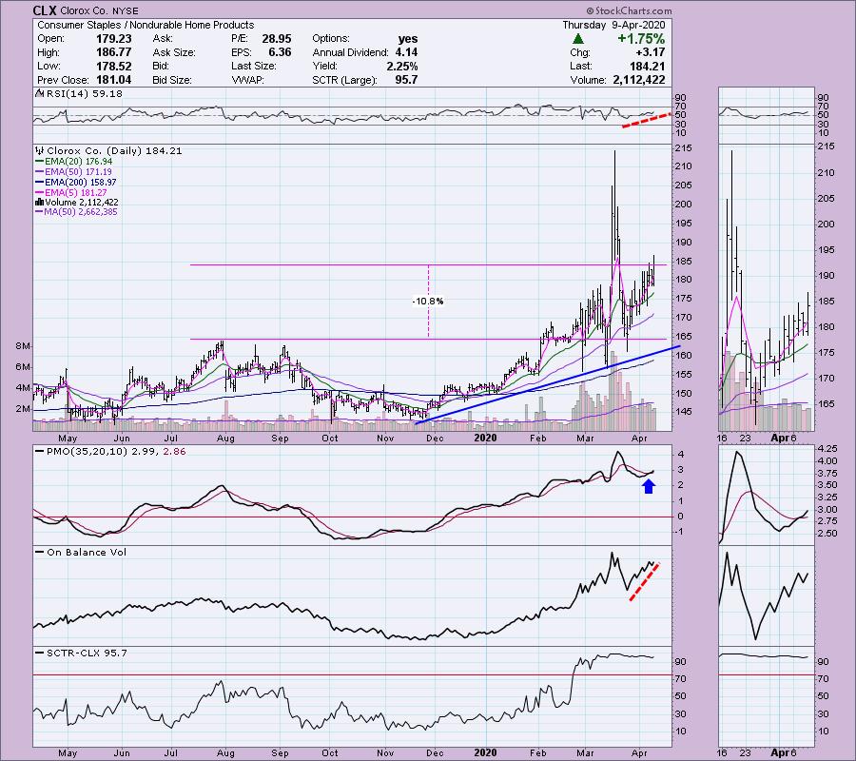Click the P/E value 28.95
Image resolution: width=856 pixels, height=761 pixels.
276,39
